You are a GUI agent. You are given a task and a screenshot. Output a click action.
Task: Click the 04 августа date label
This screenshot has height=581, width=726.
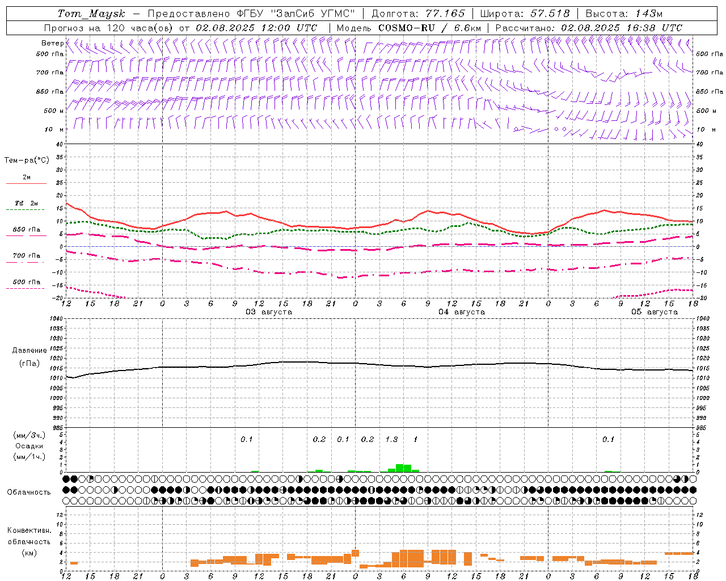click(462, 312)
